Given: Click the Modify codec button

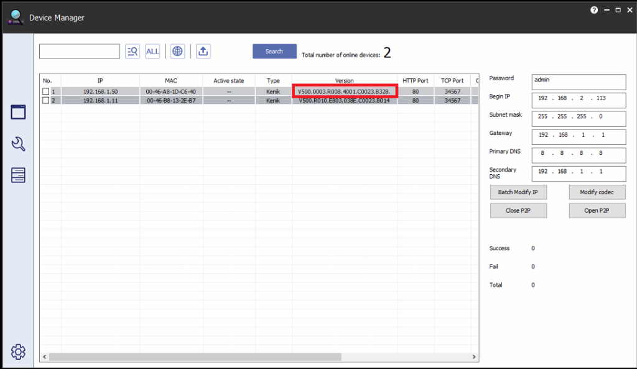Looking at the screenshot, I should [597, 192].
